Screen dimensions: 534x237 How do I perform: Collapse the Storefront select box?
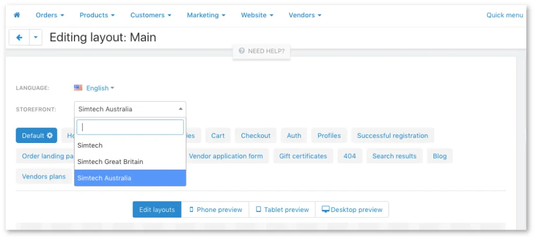pyautogui.click(x=130, y=109)
